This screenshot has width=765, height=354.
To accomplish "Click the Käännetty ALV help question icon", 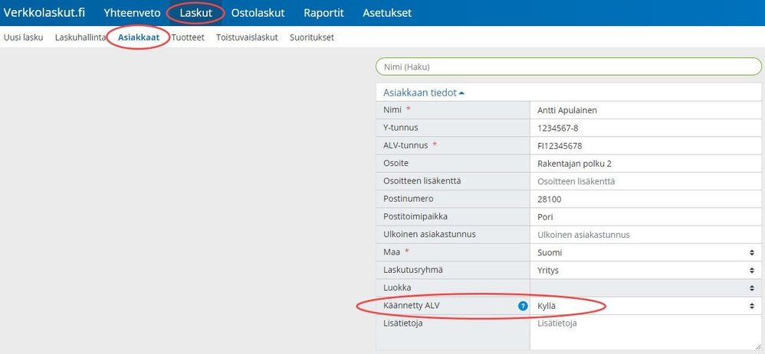I will tap(523, 307).
